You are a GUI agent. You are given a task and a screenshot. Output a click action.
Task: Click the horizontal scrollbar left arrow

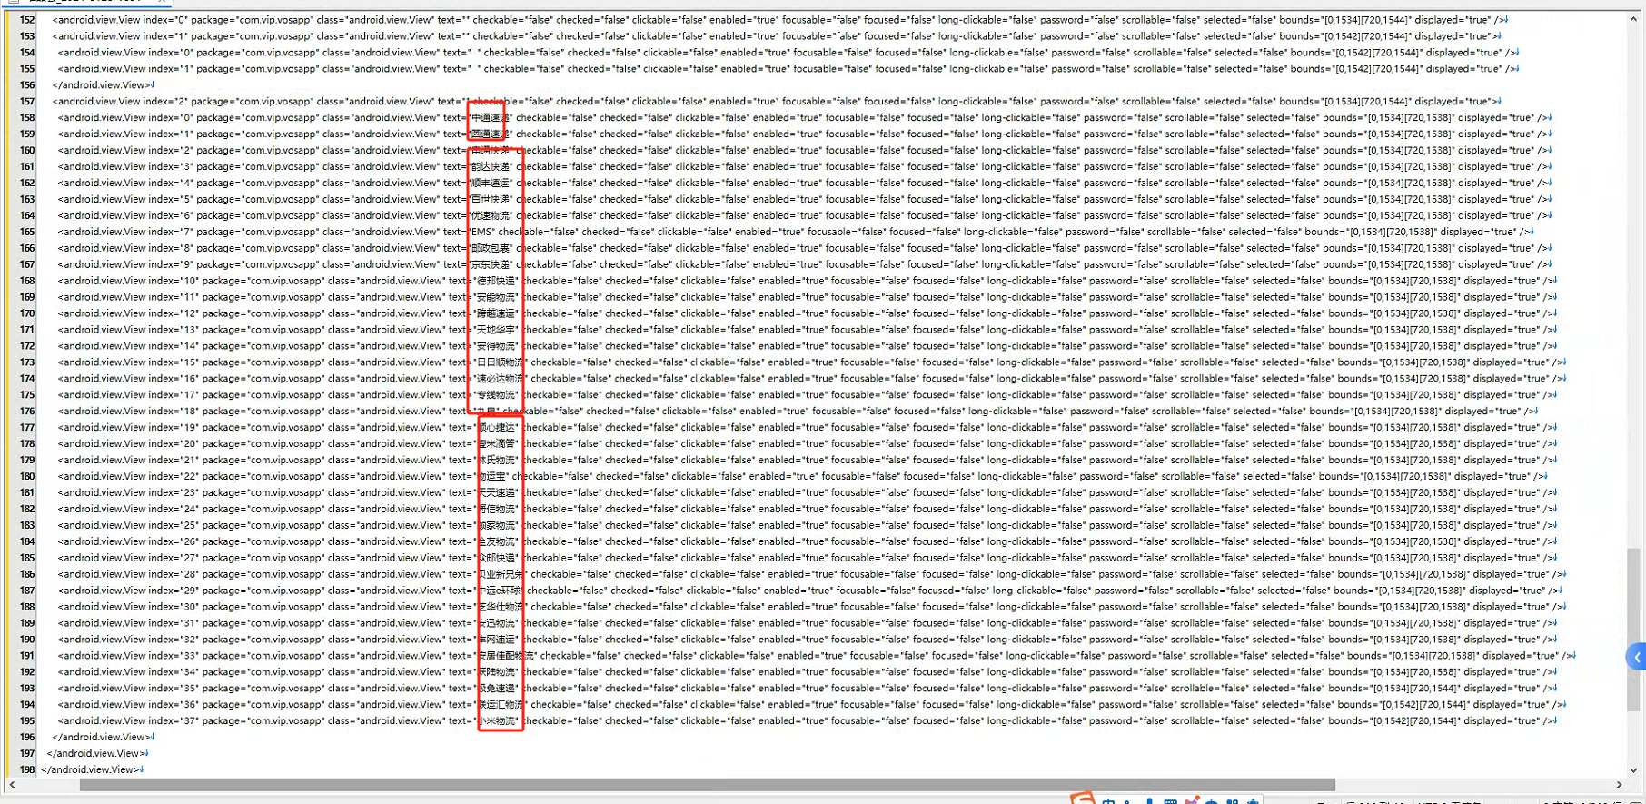pos(11,785)
